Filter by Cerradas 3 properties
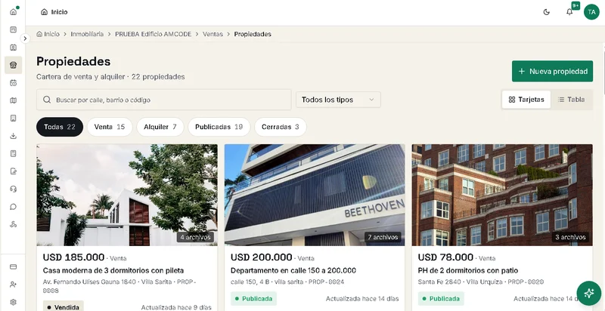The image size is (605, 311). pos(280,127)
